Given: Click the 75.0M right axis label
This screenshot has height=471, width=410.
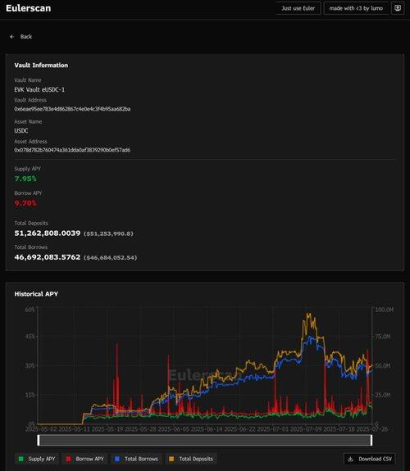Looking at the screenshot, I should coord(383,337).
